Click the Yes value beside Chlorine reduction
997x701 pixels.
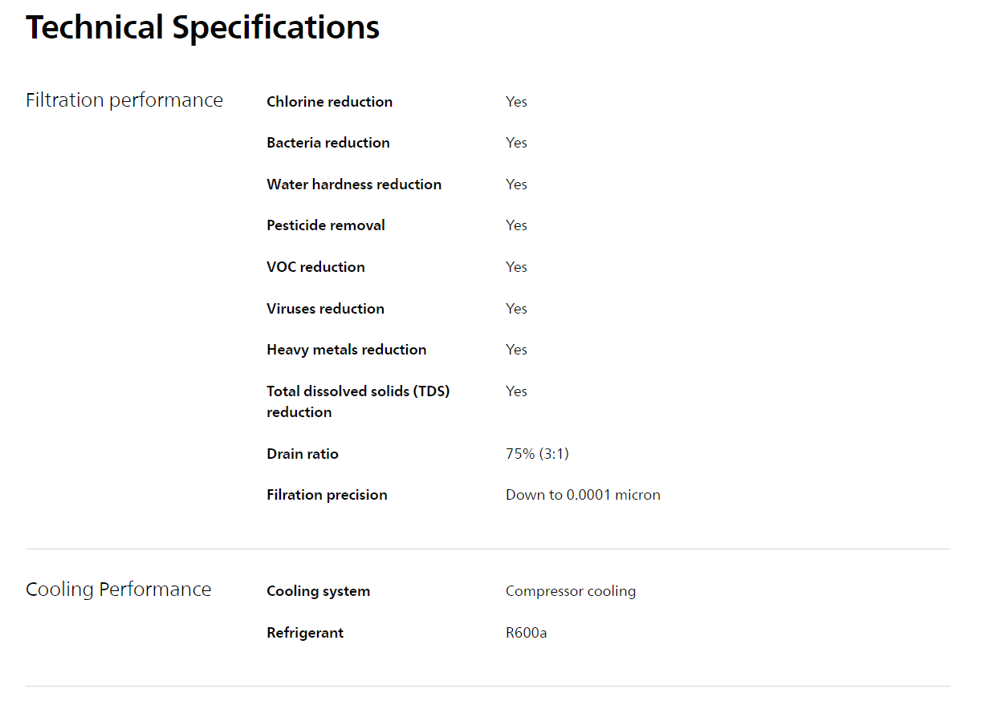pyautogui.click(x=516, y=102)
